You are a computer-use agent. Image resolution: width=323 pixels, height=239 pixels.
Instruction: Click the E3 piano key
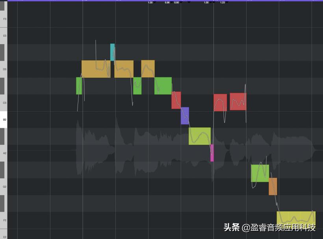coord(4,35)
